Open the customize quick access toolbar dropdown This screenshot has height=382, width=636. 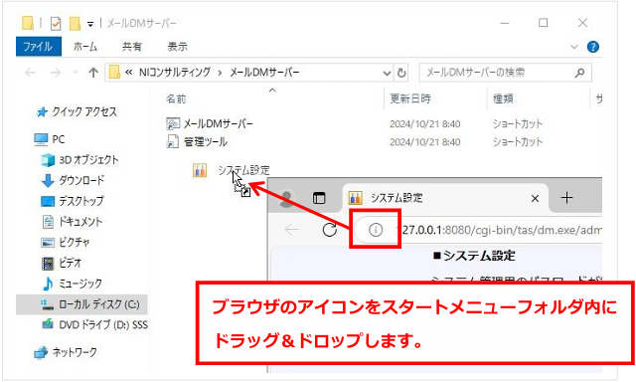click(90, 24)
